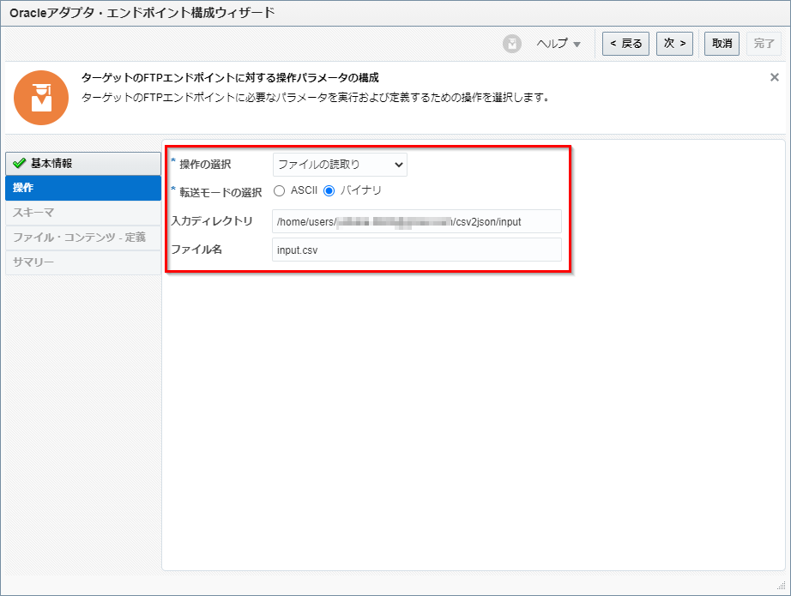Click into the 入力ディレクトリ path field

(416, 221)
